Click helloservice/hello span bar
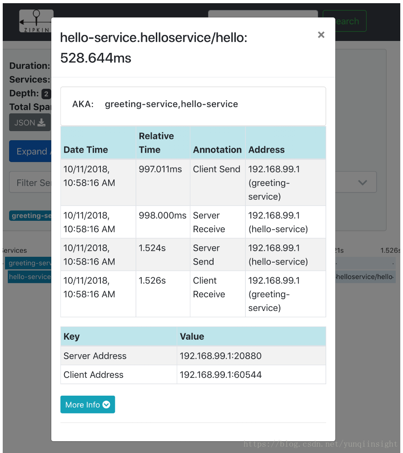The image size is (403, 453). point(365,277)
